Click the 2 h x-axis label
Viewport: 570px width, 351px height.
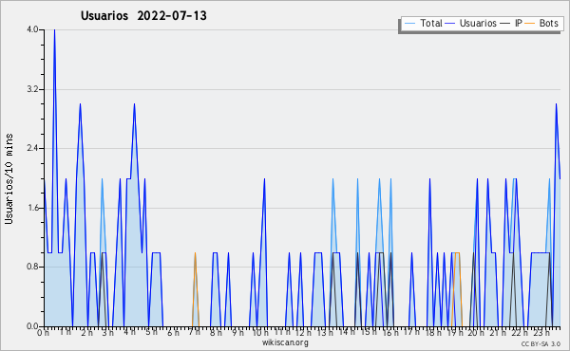point(86,332)
